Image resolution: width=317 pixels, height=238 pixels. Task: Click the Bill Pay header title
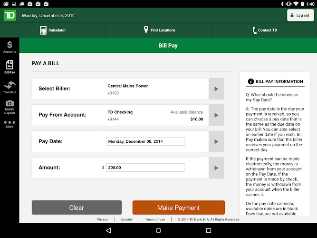[168, 45]
